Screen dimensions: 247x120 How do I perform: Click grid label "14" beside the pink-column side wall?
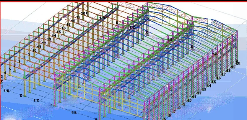click(209, 86)
